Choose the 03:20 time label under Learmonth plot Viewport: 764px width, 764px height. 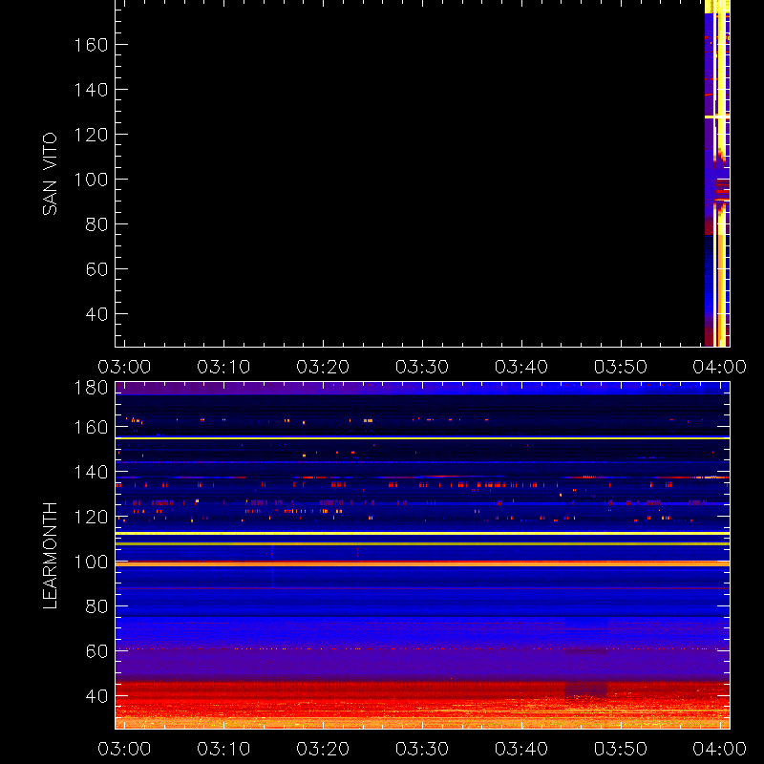tap(323, 749)
